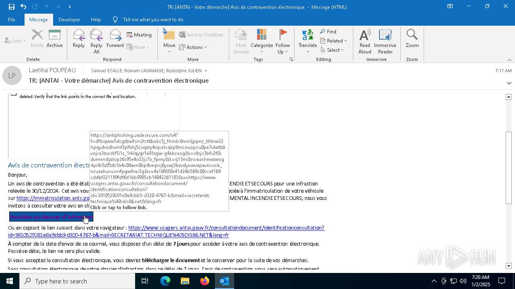Image resolution: width=515 pixels, height=289 pixels.
Task: Customize Quick Access Toolbar dropdown
Action: coord(70,7)
